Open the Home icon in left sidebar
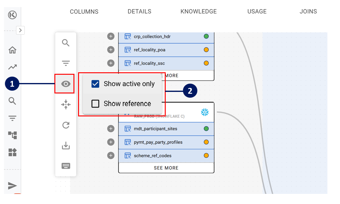This screenshot has width=340, height=204. [12, 50]
